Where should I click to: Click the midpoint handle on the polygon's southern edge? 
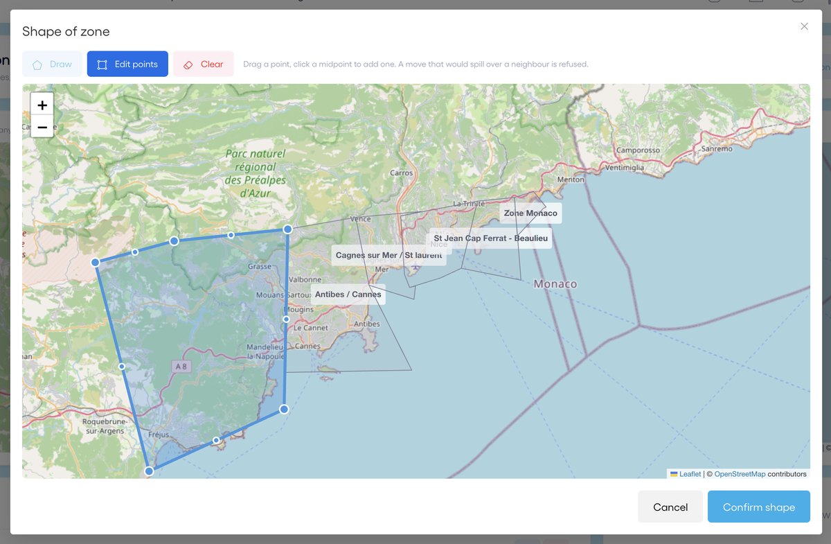[216, 440]
